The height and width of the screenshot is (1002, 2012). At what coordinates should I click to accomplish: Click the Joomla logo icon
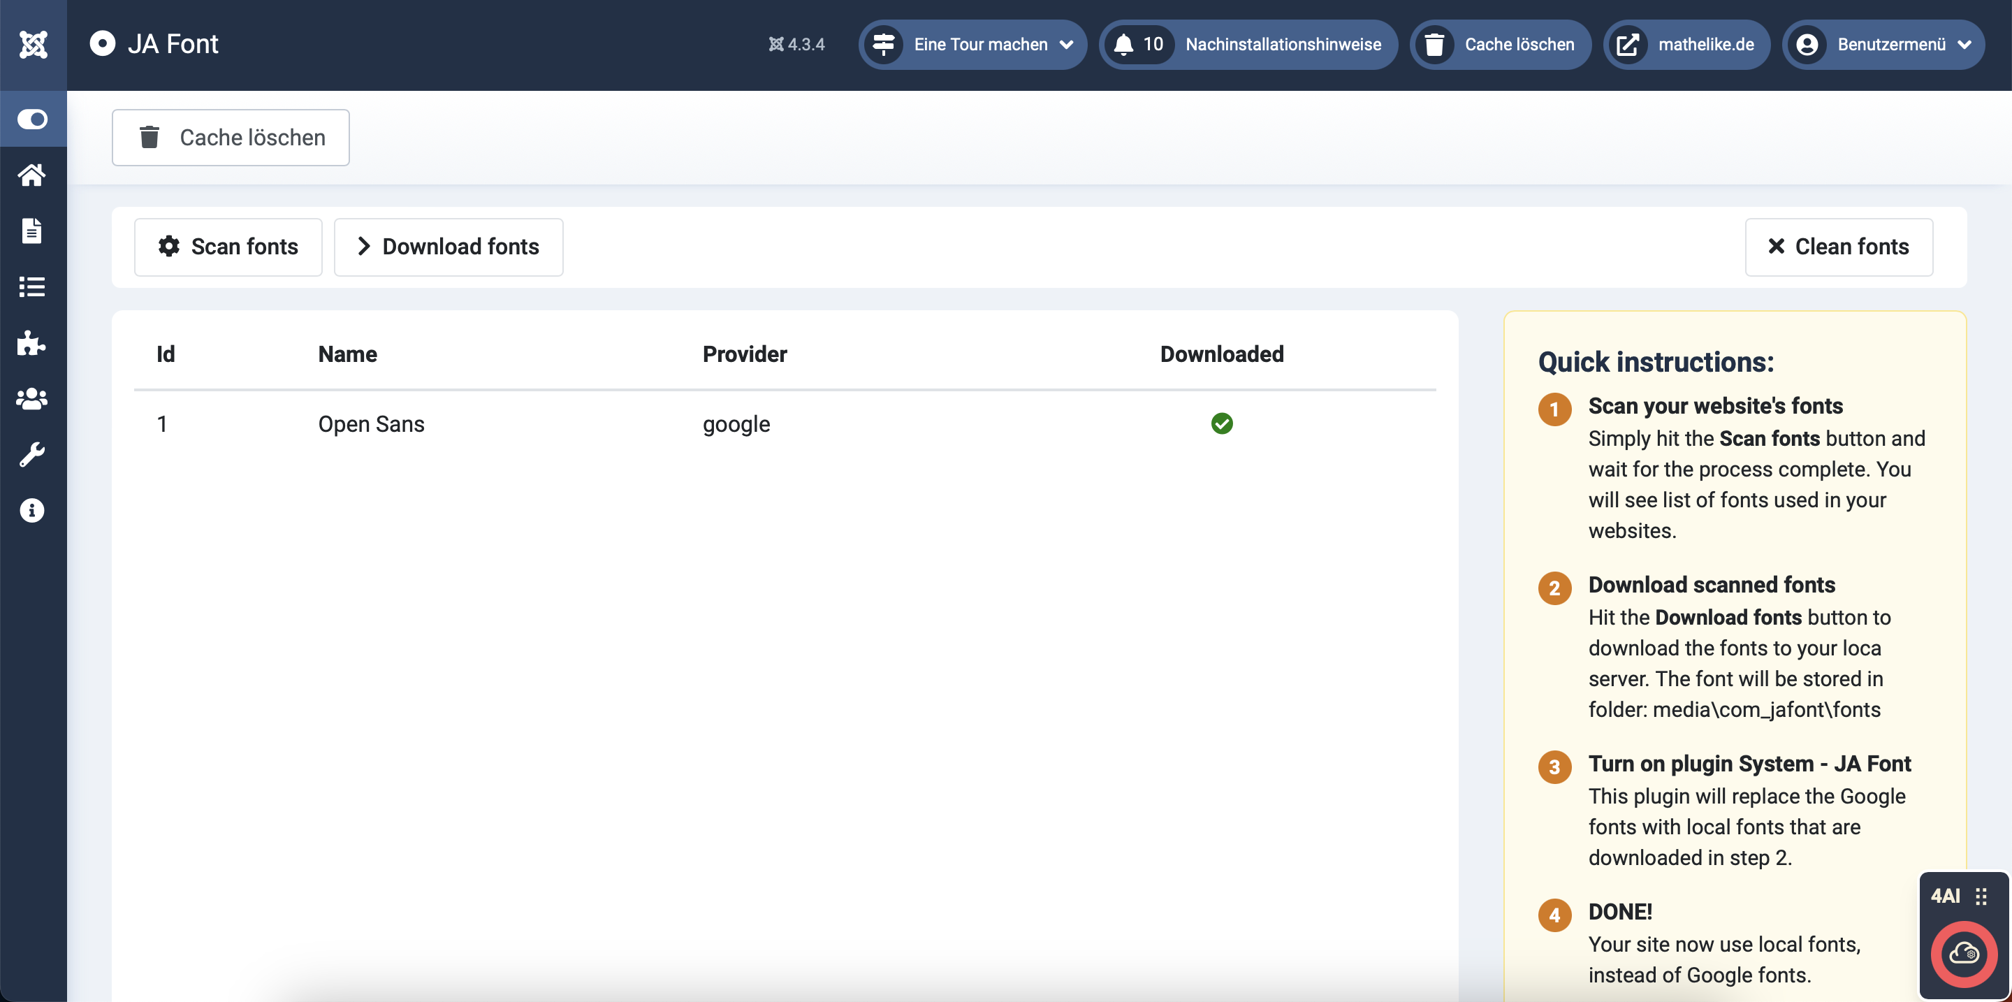click(33, 45)
